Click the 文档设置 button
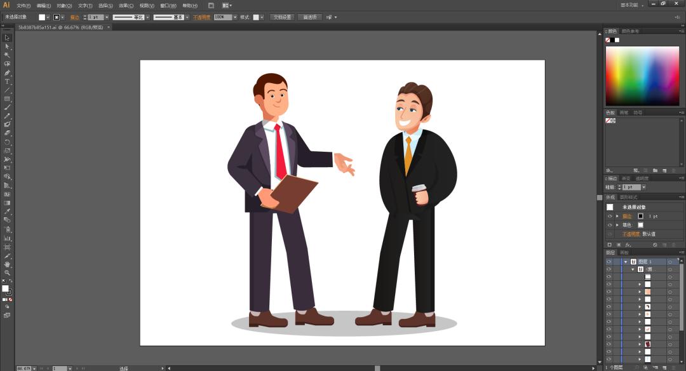Screen dimensions: 686x371 283,17
